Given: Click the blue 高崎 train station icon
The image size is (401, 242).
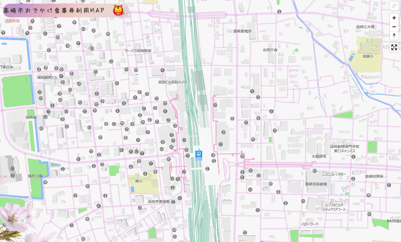Looking at the screenshot, I should [x=199, y=154].
